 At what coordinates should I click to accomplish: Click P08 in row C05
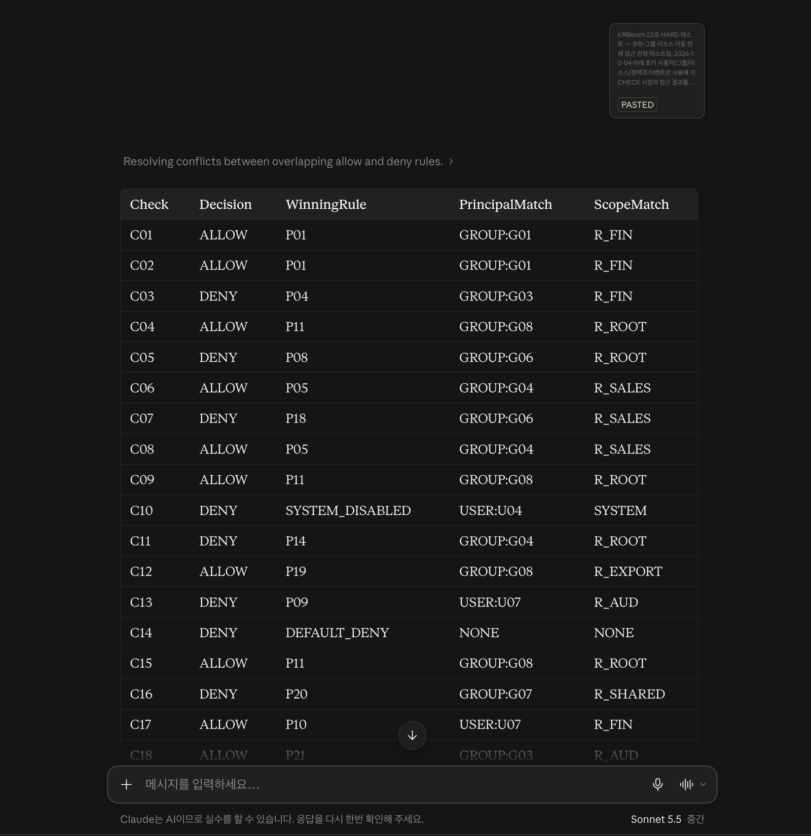(x=297, y=357)
